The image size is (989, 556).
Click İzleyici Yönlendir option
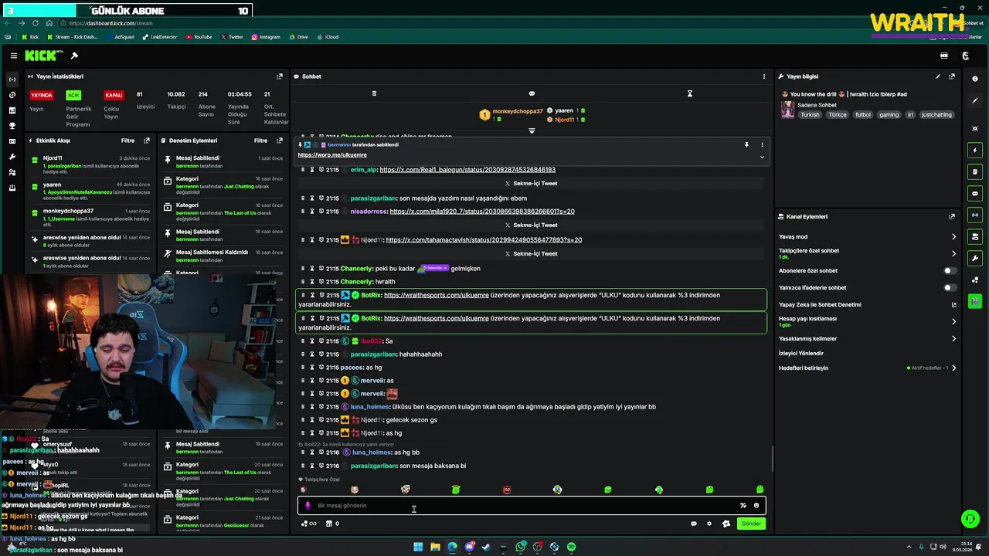click(x=801, y=354)
